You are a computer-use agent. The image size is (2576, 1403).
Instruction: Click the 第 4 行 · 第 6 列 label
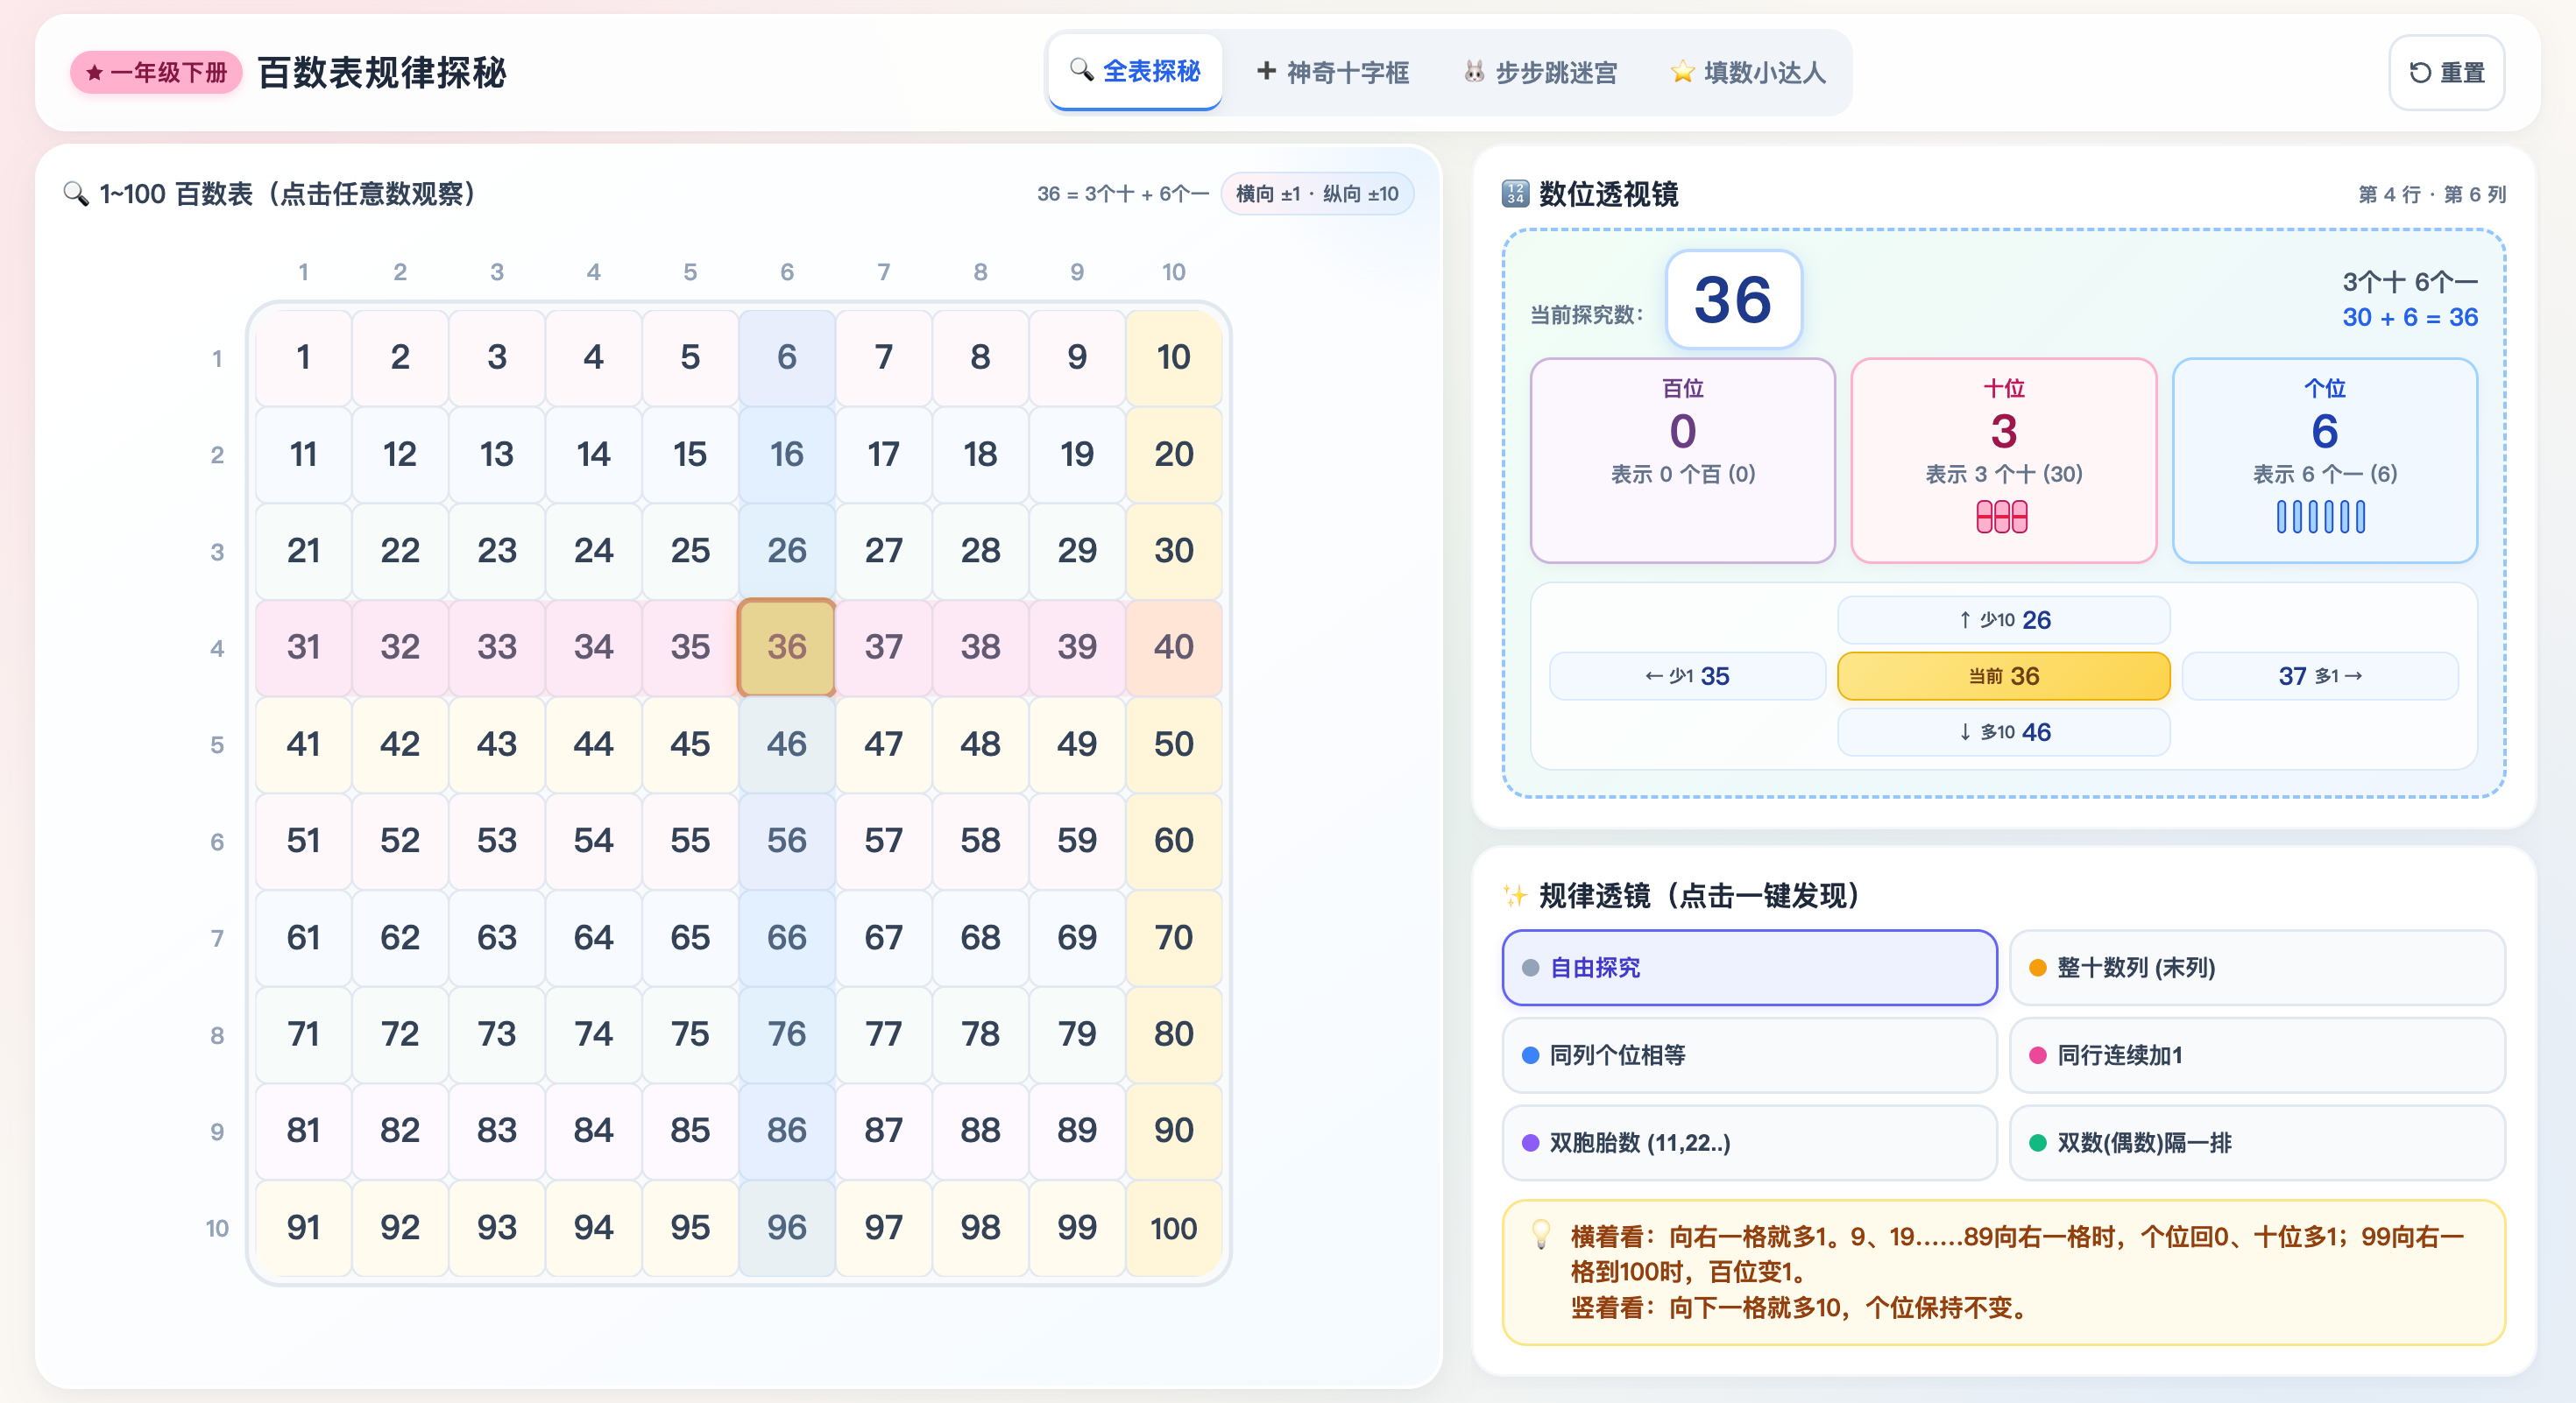tap(2432, 194)
